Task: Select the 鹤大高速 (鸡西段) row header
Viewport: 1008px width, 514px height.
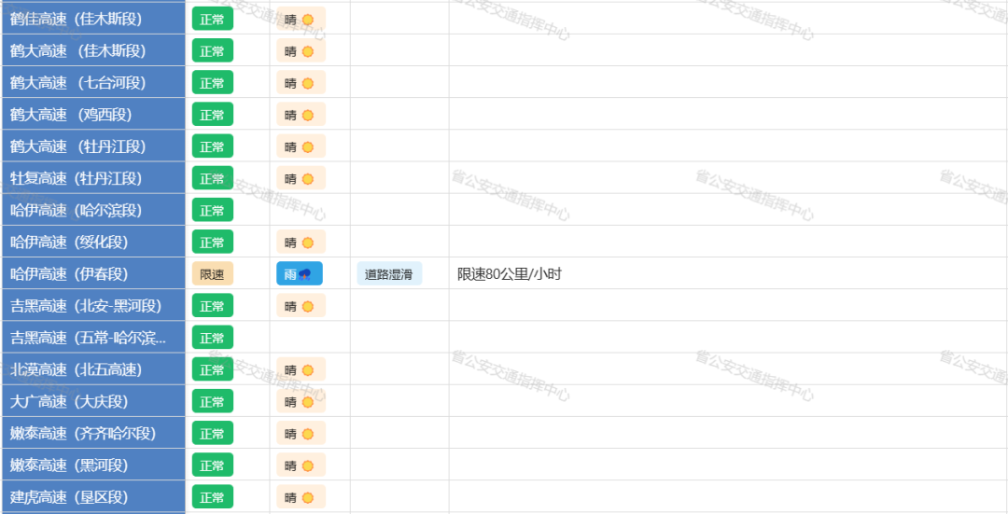Action: tap(93, 115)
